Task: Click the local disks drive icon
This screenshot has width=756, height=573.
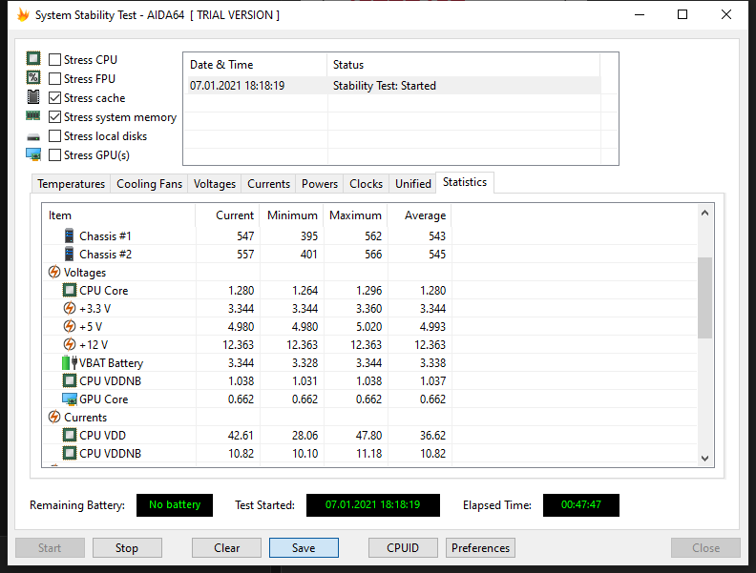Action: (x=33, y=137)
